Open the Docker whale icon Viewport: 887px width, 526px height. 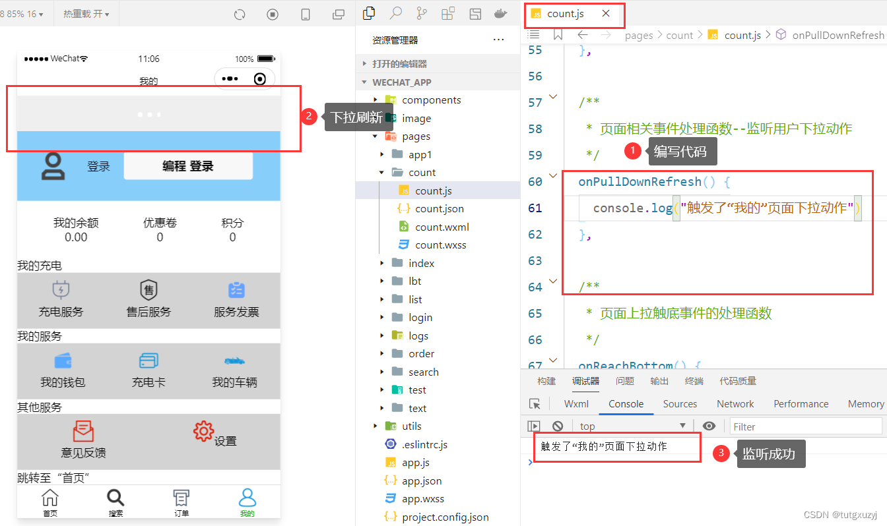tap(502, 13)
